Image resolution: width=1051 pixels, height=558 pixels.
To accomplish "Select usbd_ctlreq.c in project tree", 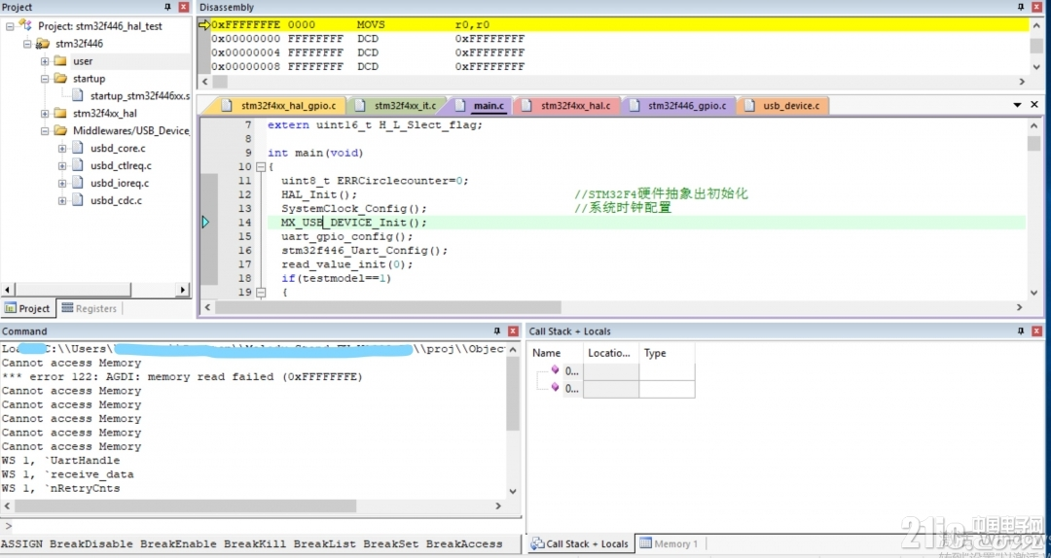I will pos(122,165).
